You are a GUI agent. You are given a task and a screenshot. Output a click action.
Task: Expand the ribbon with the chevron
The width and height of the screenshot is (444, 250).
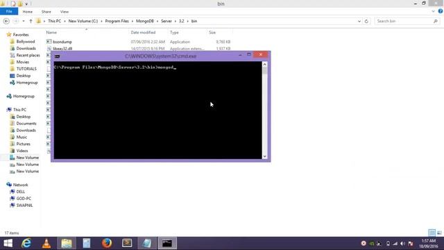coord(433,11)
